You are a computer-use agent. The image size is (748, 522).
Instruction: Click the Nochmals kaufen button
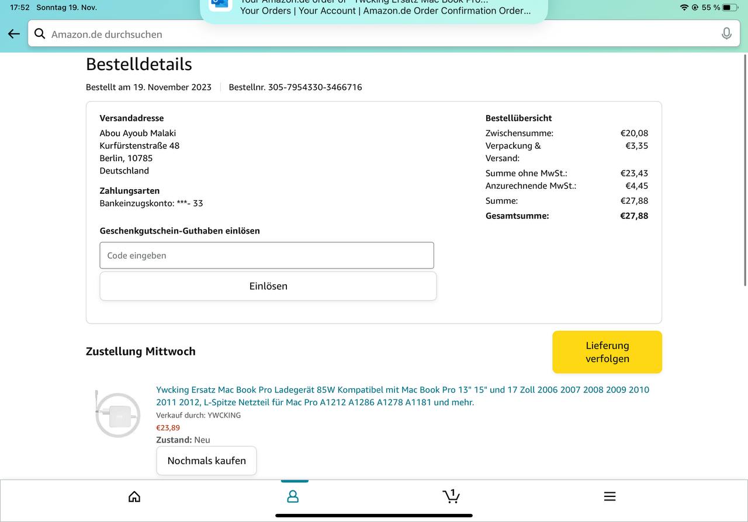206,461
